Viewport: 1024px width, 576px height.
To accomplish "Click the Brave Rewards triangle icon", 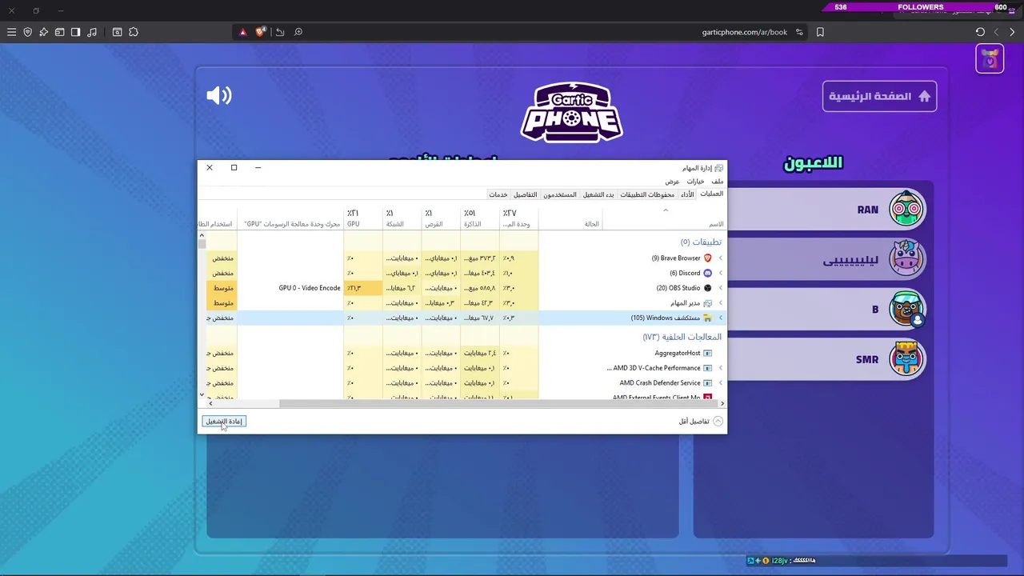I will [243, 32].
